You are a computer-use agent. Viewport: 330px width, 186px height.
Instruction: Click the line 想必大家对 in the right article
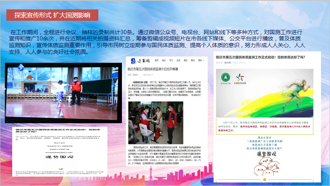tap(265, 138)
